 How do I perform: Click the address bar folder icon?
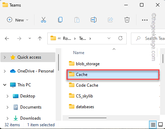(53, 38)
